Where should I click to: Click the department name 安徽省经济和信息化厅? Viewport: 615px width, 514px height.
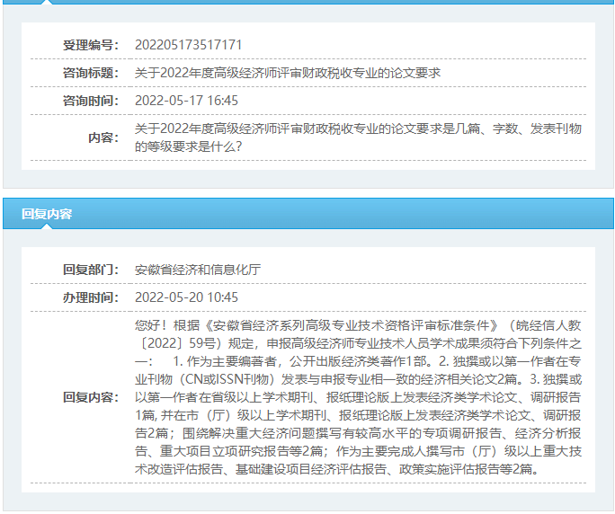[198, 270]
